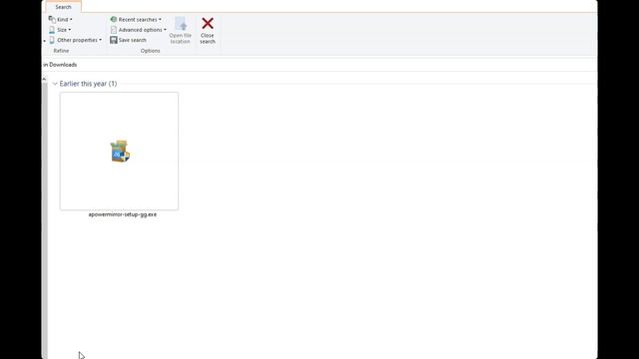Click the red Close search icon

pyautogui.click(x=208, y=23)
